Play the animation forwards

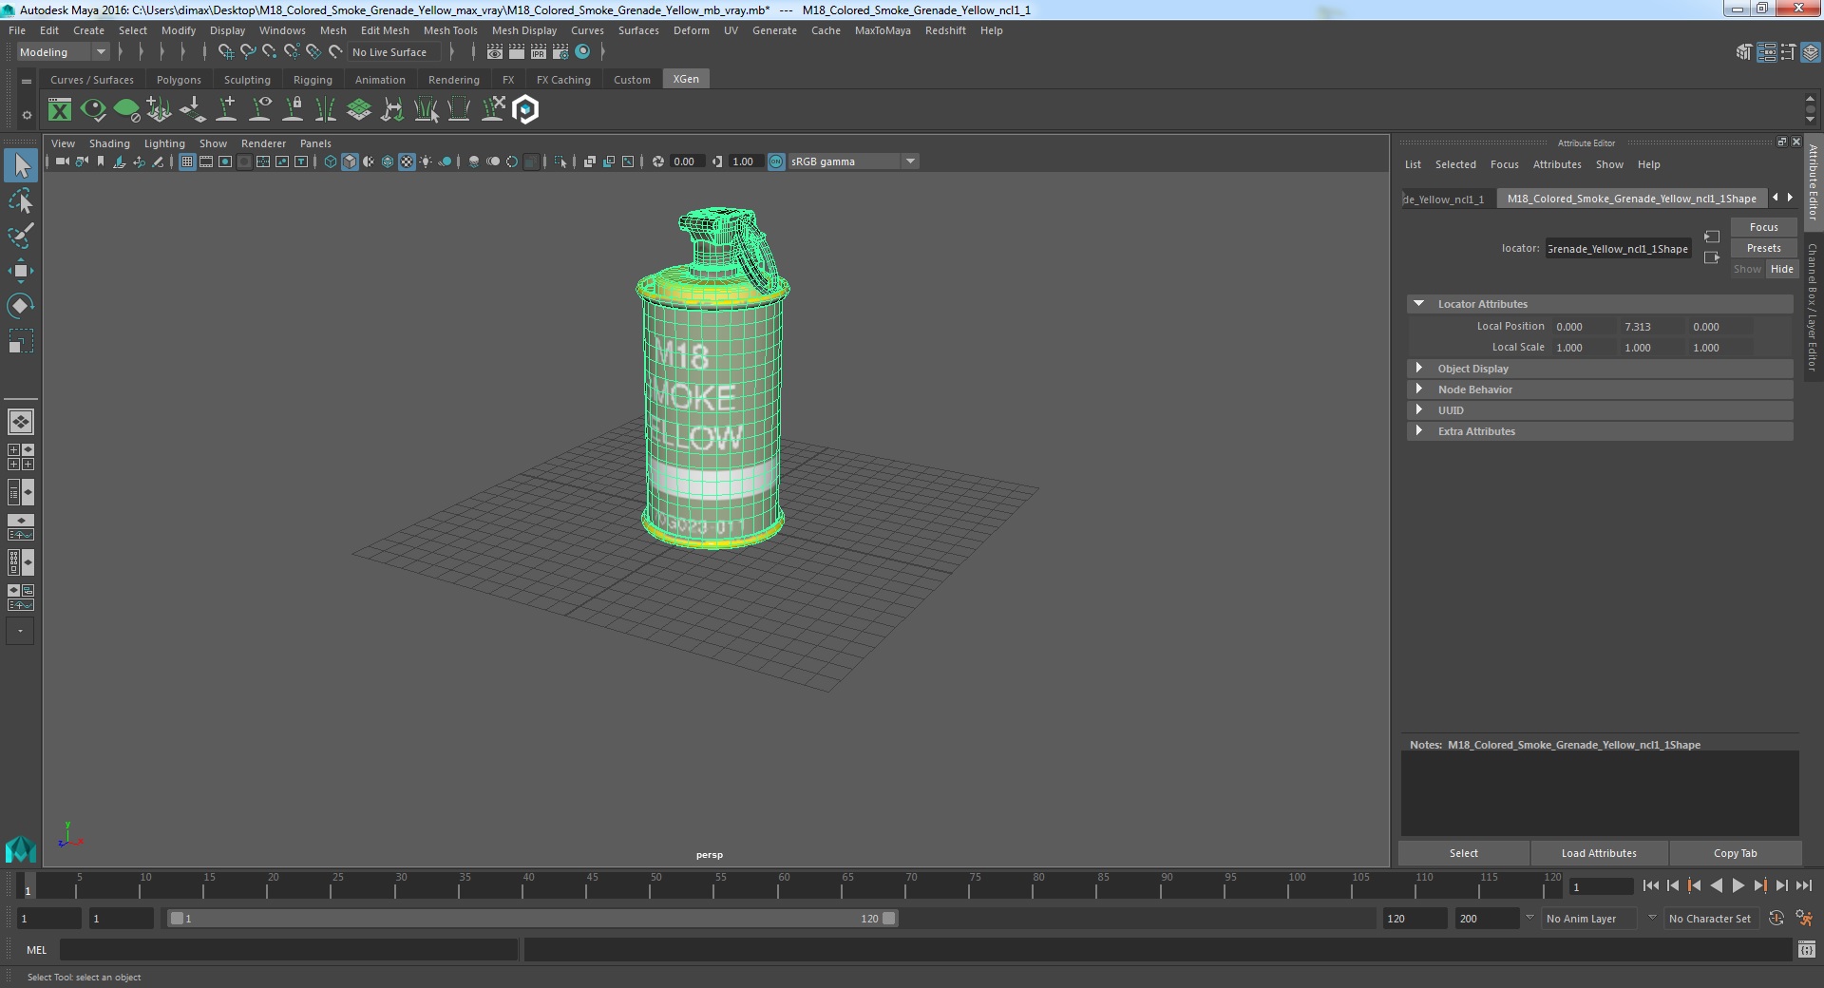[1738, 885]
